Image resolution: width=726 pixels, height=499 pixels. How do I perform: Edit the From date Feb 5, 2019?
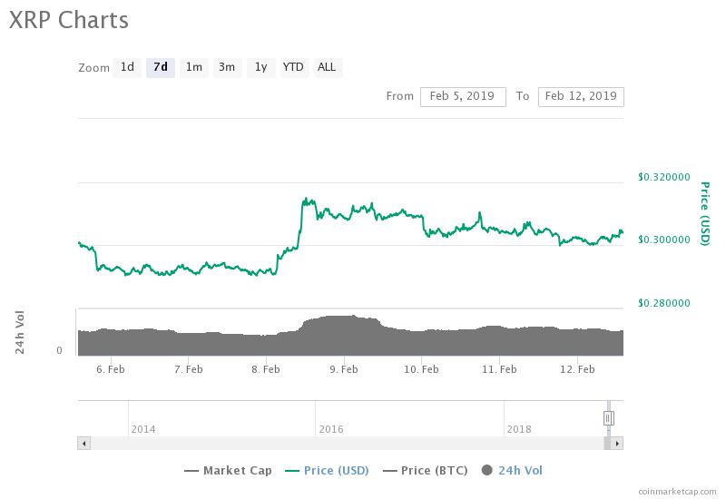[463, 96]
